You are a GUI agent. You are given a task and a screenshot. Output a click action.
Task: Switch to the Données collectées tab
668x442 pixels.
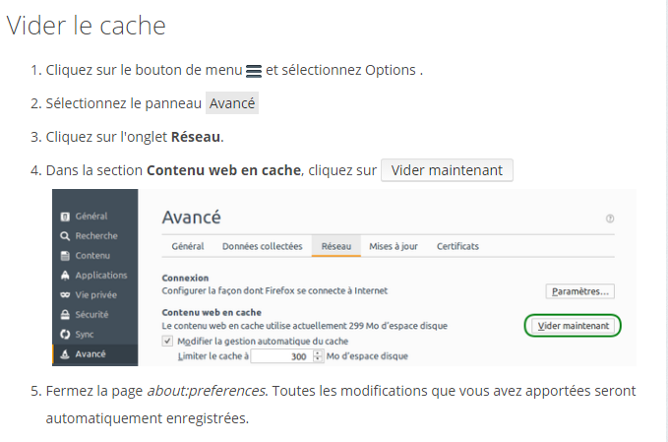coord(263,246)
